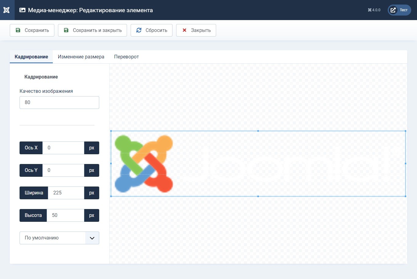Switch to the Изменение размера tab
Viewport: 417px width, 279px height.
[81, 57]
